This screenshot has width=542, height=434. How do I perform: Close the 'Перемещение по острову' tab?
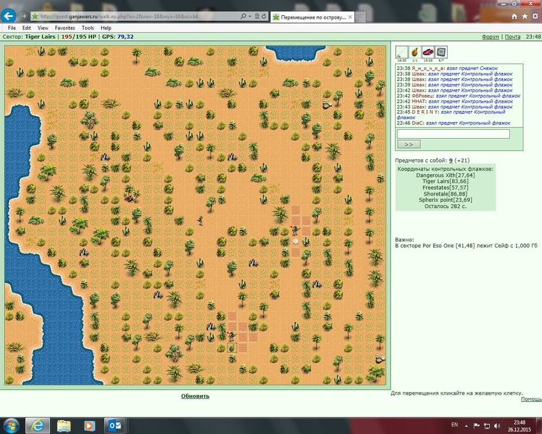point(350,17)
